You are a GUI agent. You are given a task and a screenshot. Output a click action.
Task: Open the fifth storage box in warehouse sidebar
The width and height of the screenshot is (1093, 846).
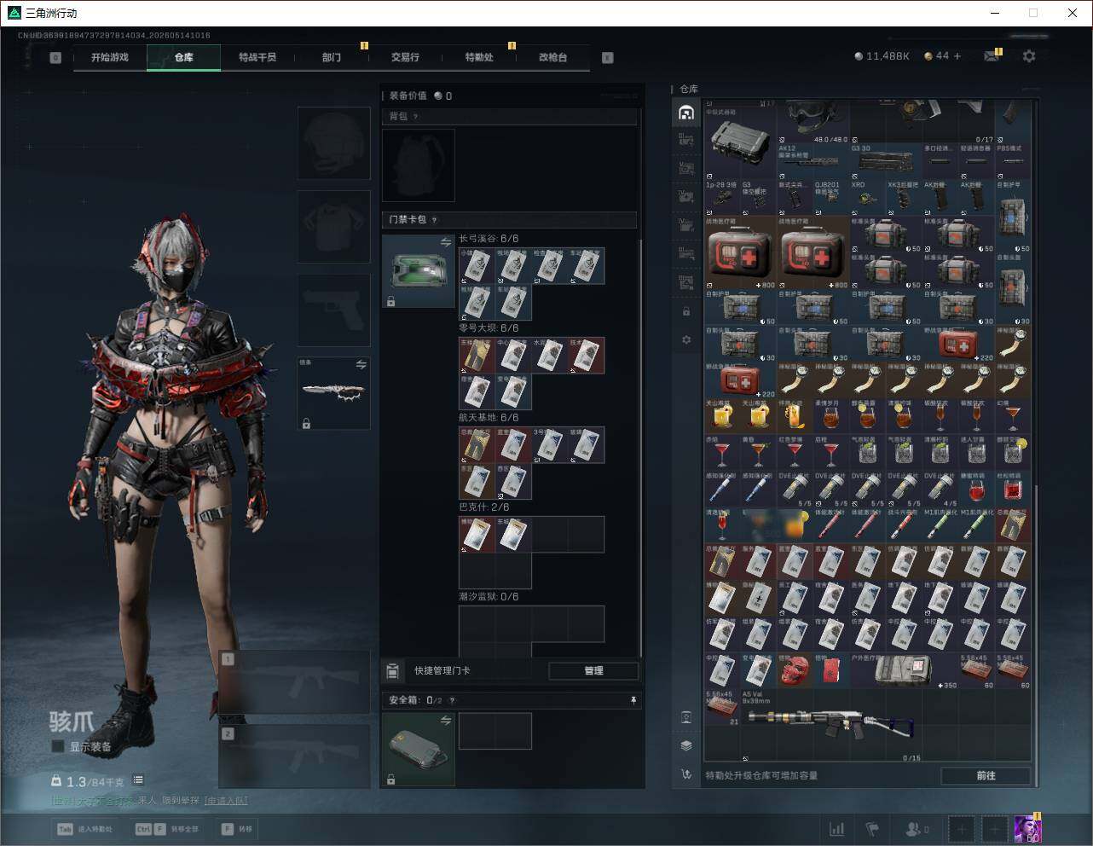[686, 225]
